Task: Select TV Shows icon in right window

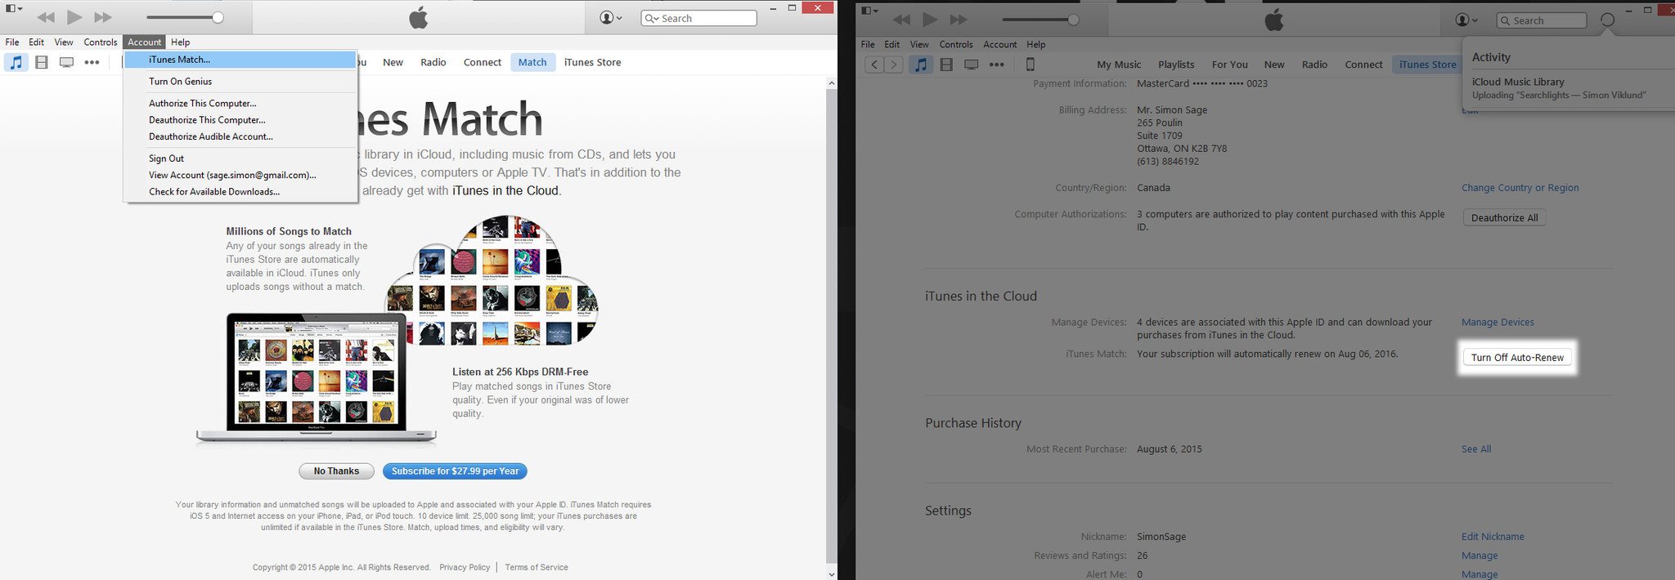Action: pos(972,65)
